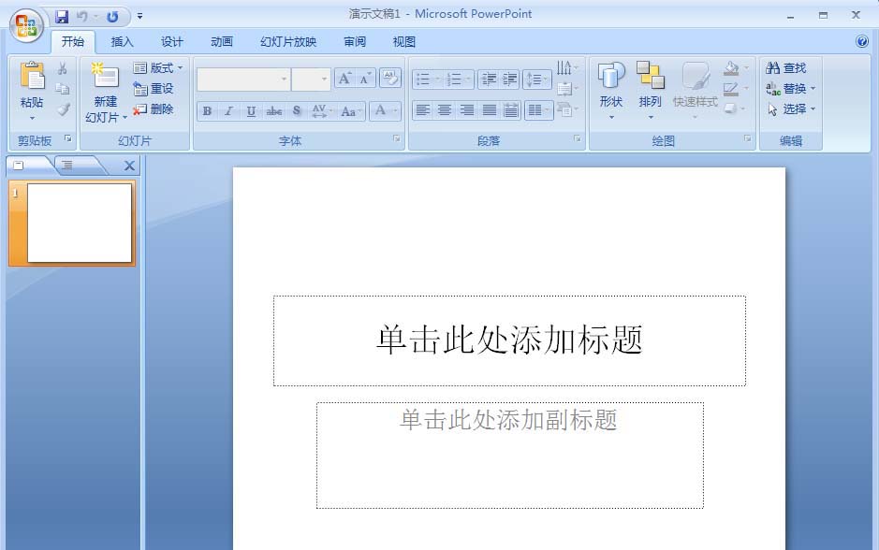Open the 字体 dialog launcher
Screen dimensions: 879x550
[x=397, y=138]
